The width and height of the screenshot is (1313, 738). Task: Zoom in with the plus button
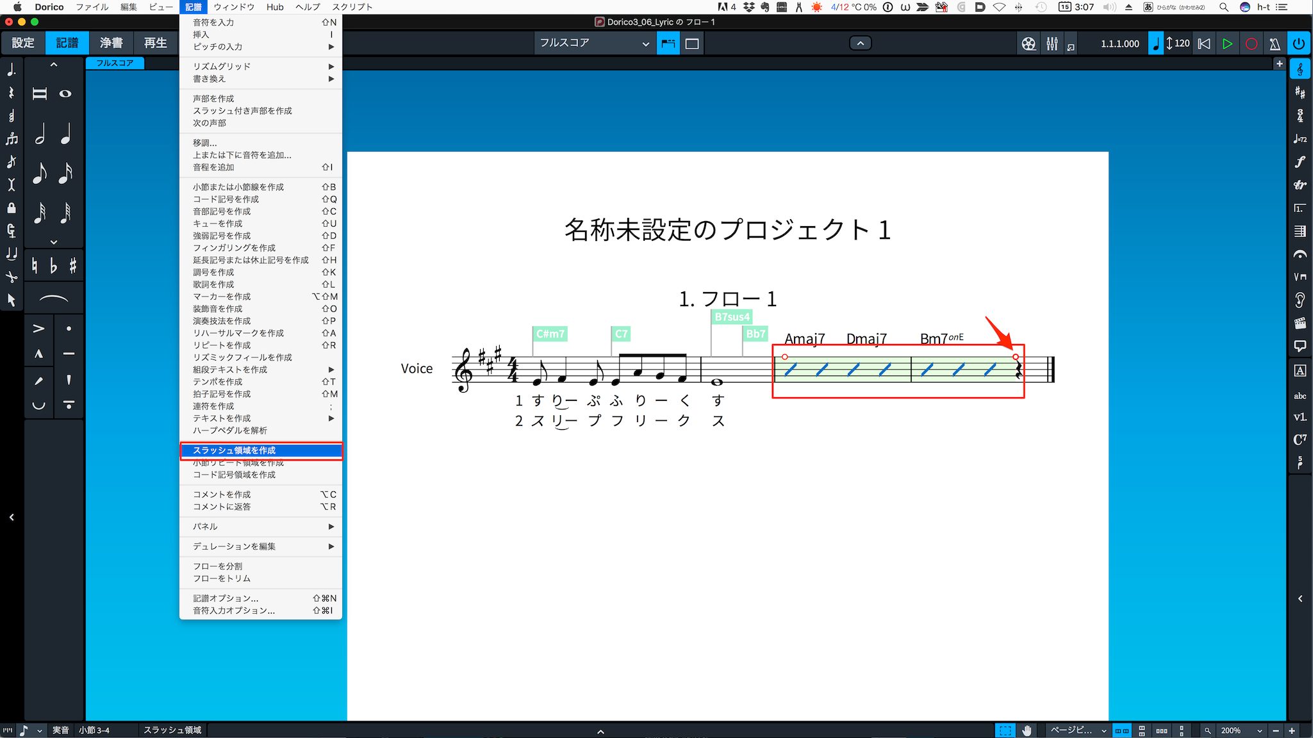[1292, 730]
